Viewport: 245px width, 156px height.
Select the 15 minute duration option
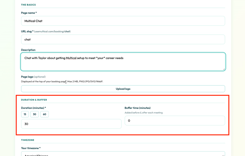25,114
